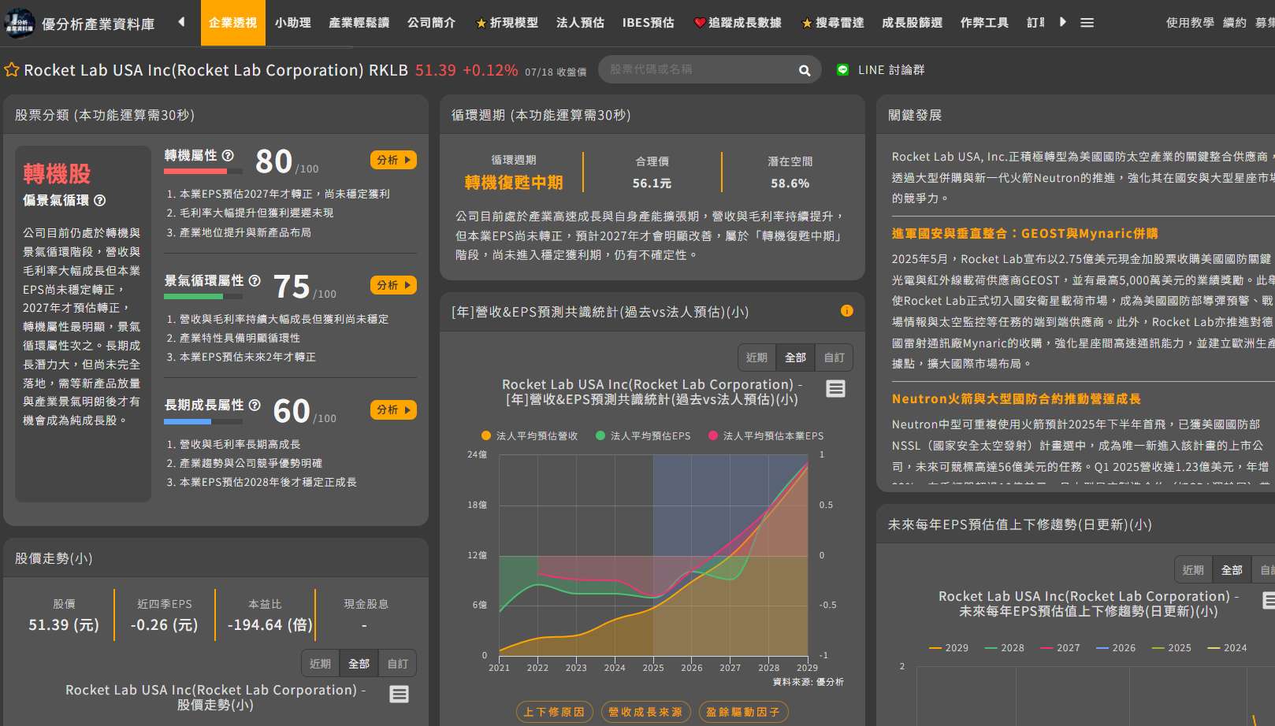Toggle 2027 series in EPS trend legend
Viewport: 1275px width, 726px height.
coord(1061,648)
